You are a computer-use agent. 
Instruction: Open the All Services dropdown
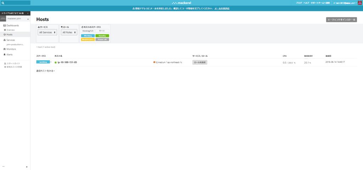tap(48, 32)
